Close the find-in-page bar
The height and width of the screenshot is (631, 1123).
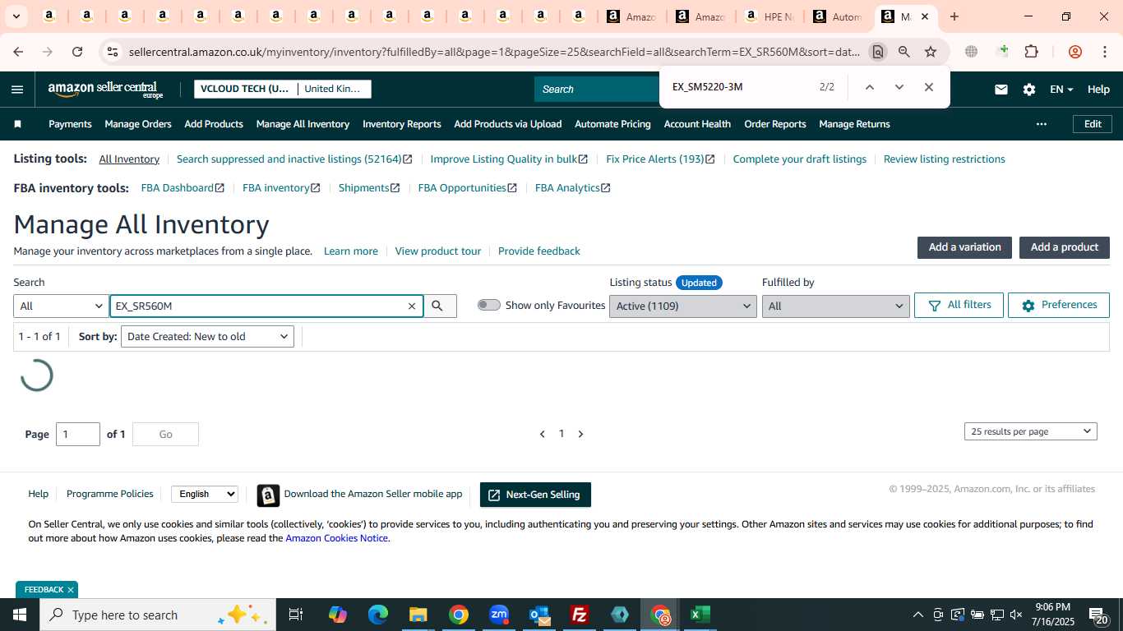[x=928, y=87]
